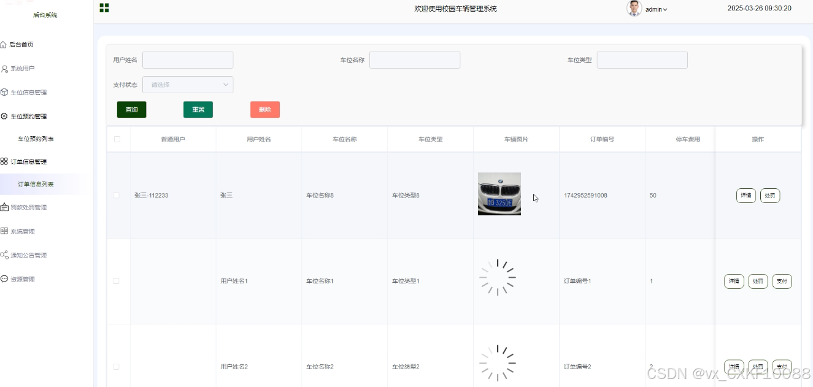Image resolution: width=813 pixels, height=387 pixels.
Task: Collapse 订单信息管理 via its four-squares icon
Action: [x=4, y=162]
